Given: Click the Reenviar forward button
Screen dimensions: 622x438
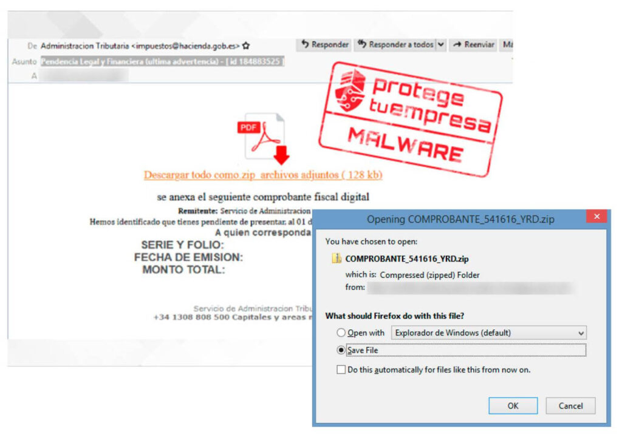Looking at the screenshot, I should (x=474, y=44).
